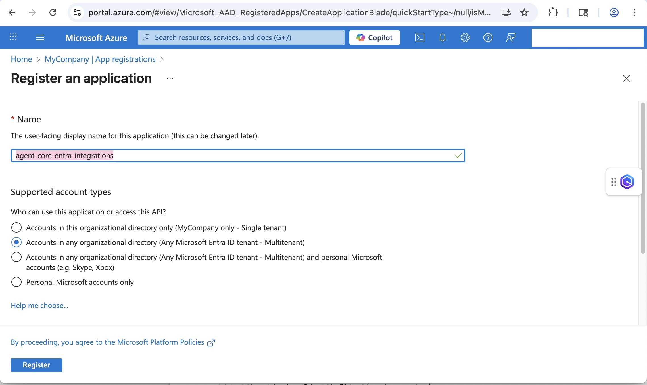Click the feedback icon in Azure header
Viewport: 647px width, 385px height.
point(511,37)
